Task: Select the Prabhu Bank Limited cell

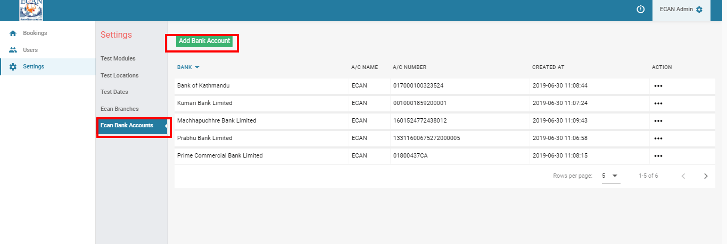Action: click(x=205, y=138)
